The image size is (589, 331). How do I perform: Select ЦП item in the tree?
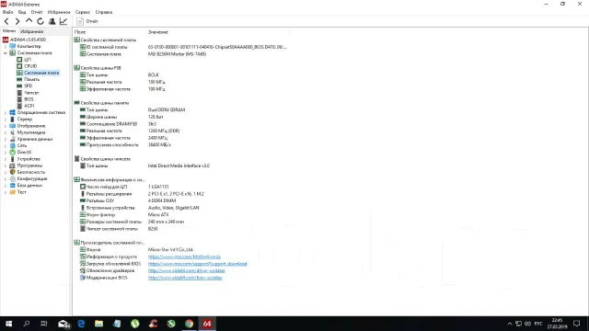pyautogui.click(x=28, y=59)
